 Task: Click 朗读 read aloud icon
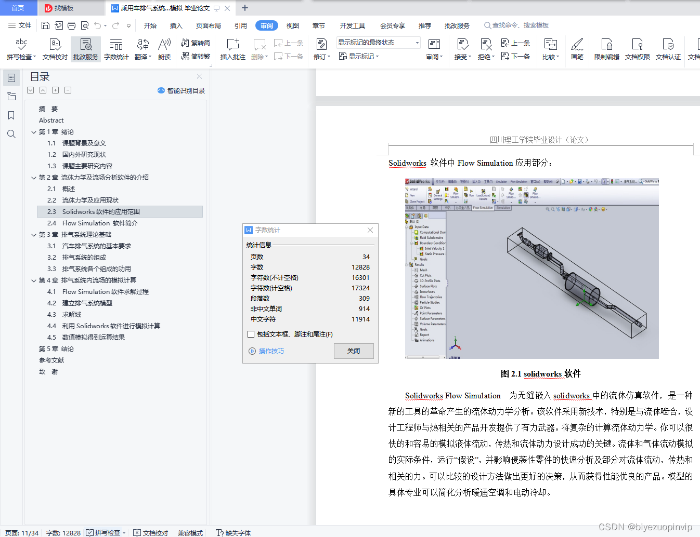[x=164, y=49]
